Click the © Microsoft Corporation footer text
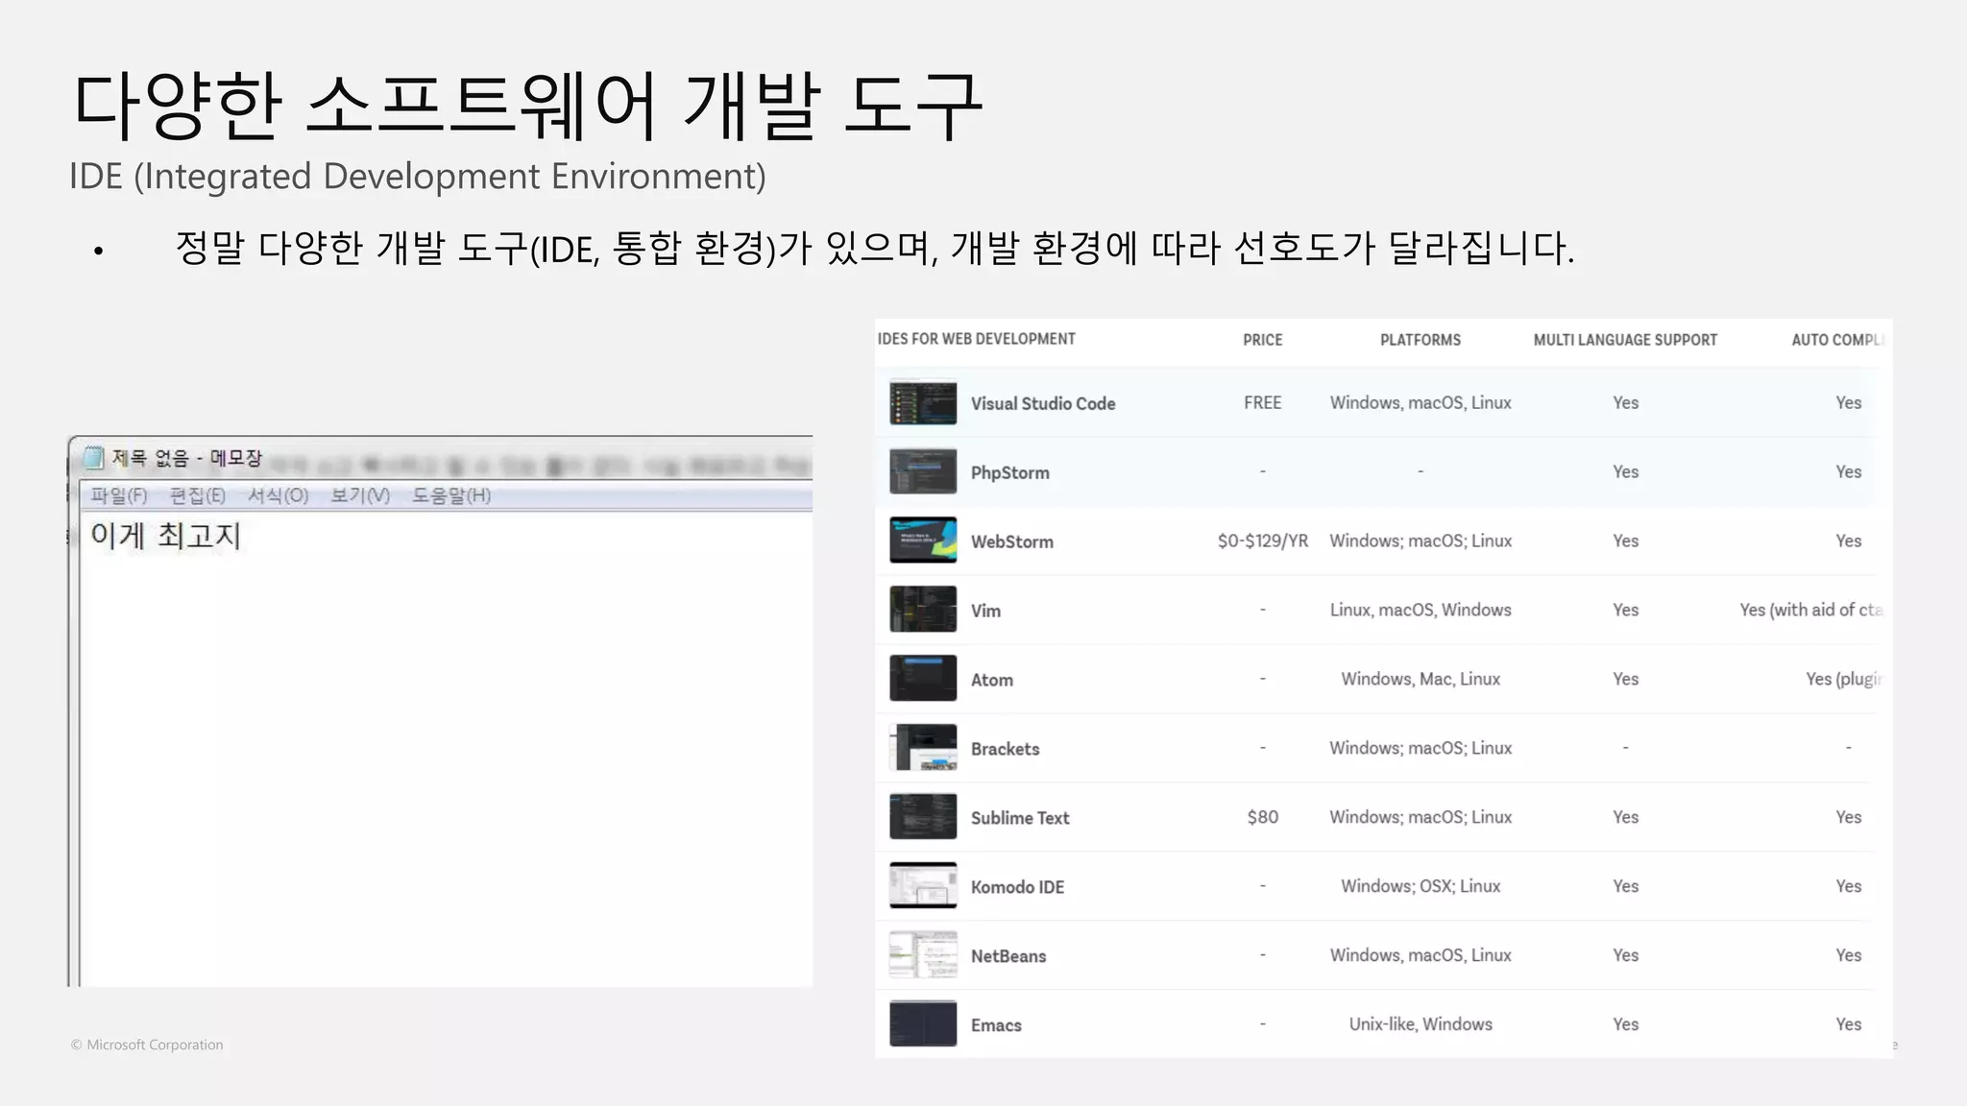The height and width of the screenshot is (1106, 1967). point(147,1045)
